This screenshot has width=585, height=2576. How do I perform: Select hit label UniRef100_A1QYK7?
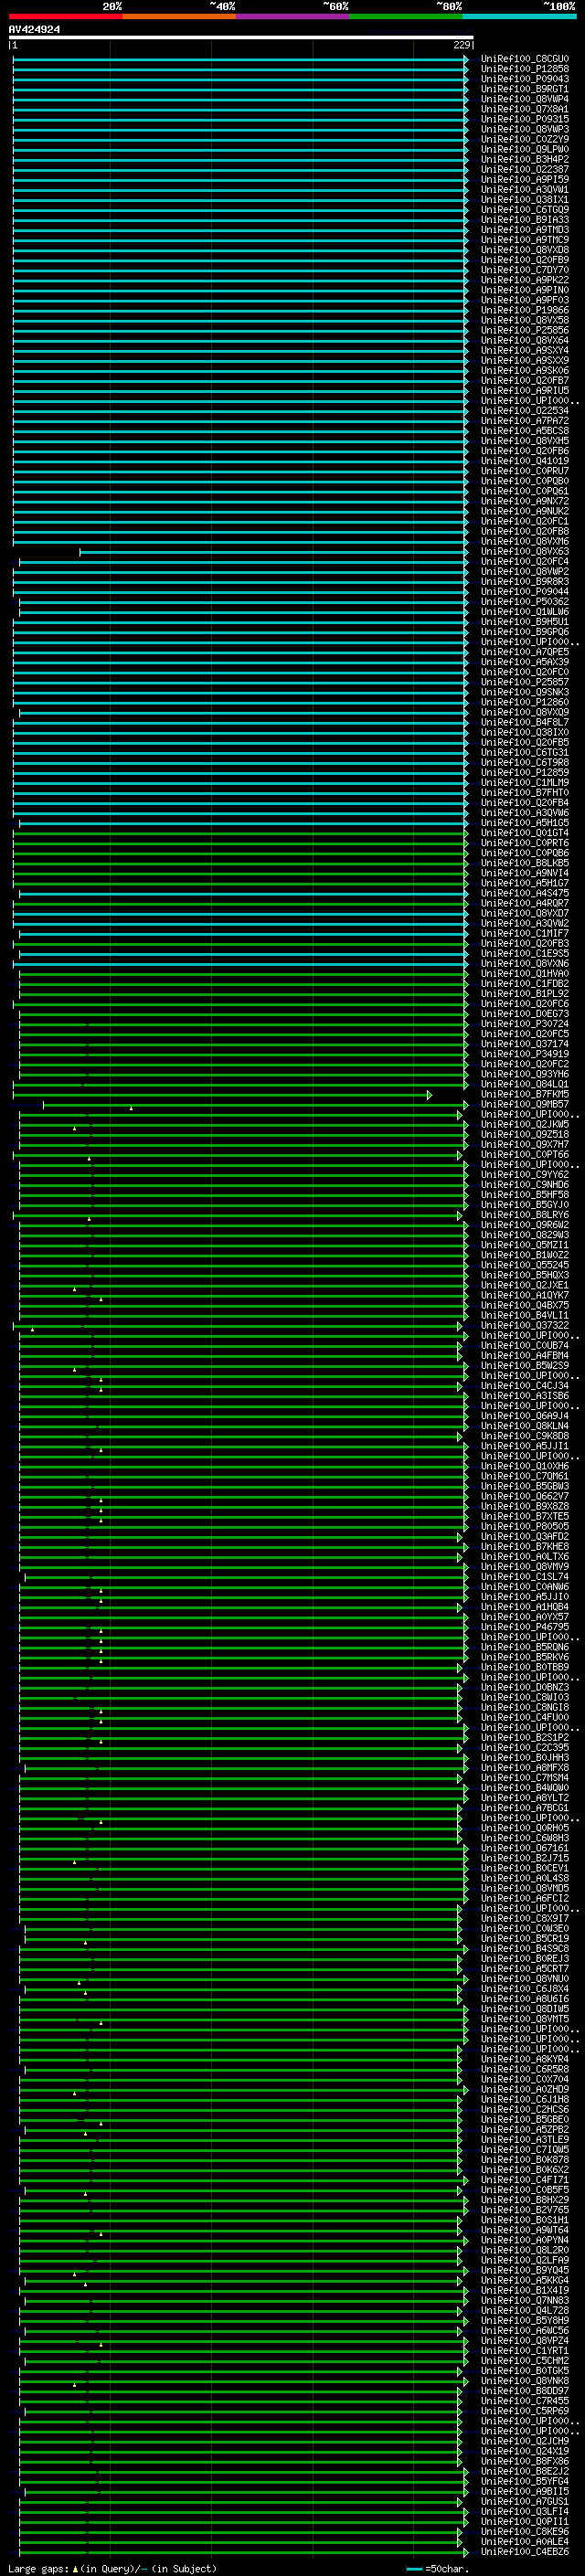tap(524, 1295)
